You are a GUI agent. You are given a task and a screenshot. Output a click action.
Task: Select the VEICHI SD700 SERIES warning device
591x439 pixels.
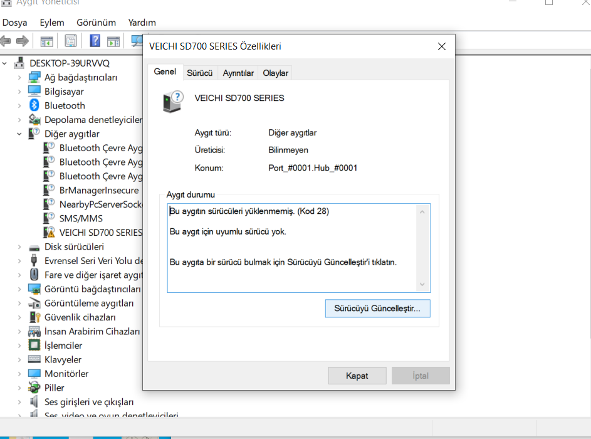pyautogui.click(x=100, y=232)
